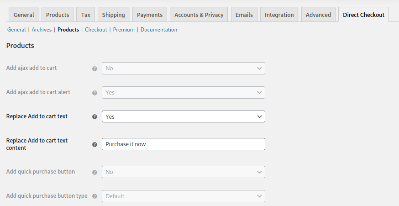Click help icon beside Add ajax add to cart alert
The height and width of the screenshot is (206, 399).
pyautogui.click(x=94, y=93)
